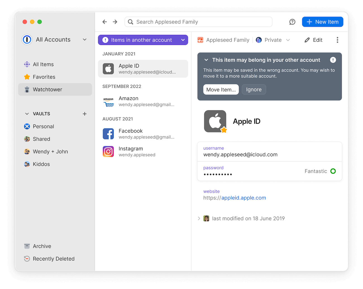Toggle the favorite star on the Apple ID icon
363x289 pixels.
(224, 130)
